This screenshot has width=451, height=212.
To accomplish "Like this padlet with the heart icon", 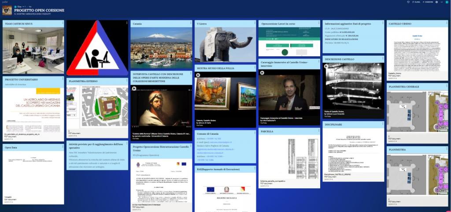I will (x=408, y=2).
